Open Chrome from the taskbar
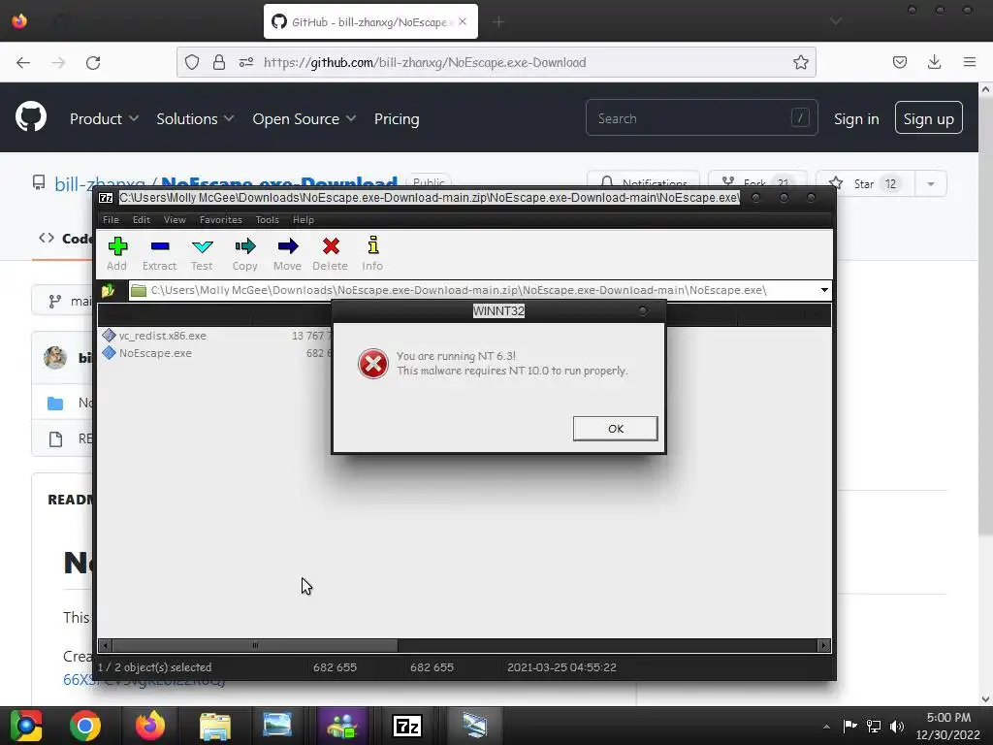 click(85, 726)
